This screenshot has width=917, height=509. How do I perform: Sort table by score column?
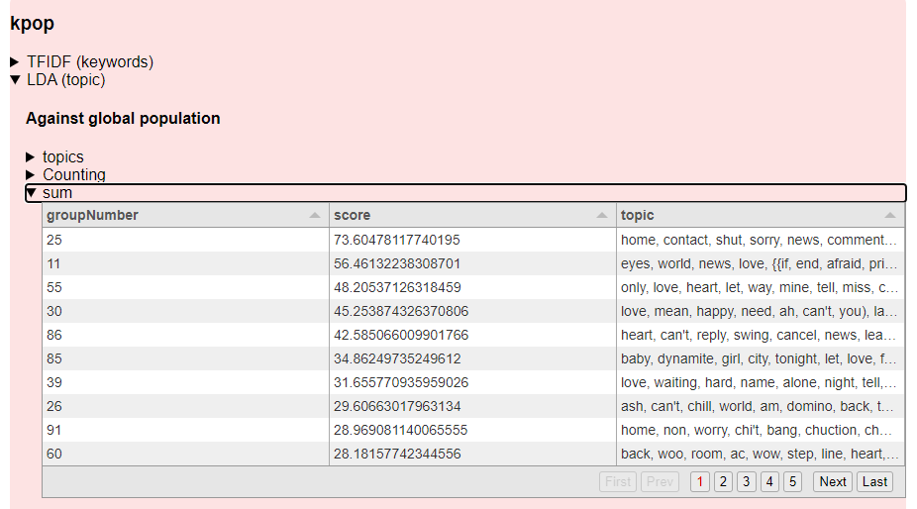click(472, 215)
